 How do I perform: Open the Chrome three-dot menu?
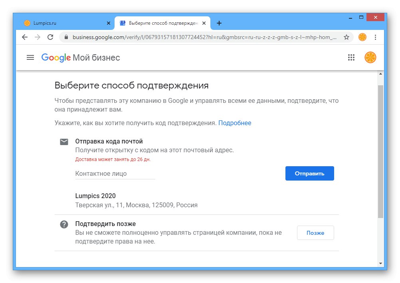375,37
